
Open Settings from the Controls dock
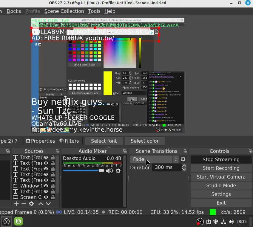pos(221,194)
